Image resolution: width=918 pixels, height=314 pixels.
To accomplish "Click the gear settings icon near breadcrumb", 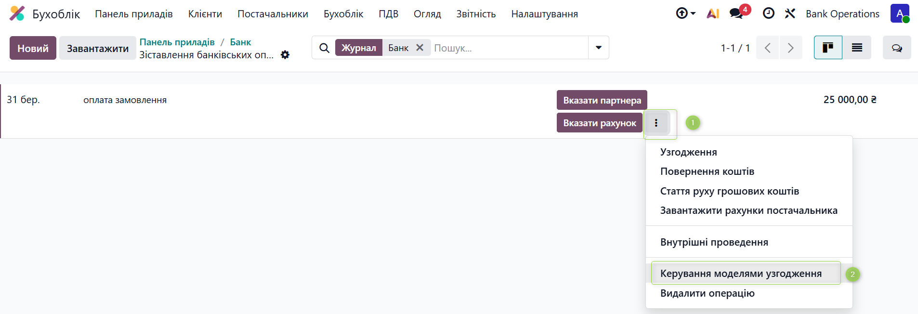I will click(x=285, y=55).
